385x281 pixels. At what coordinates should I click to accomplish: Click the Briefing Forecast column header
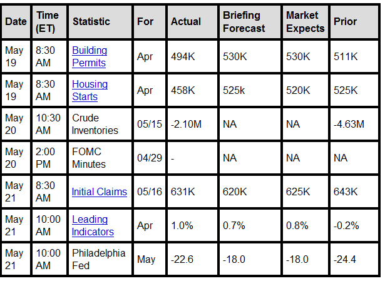pyautogui.click(x=244, y=22)
